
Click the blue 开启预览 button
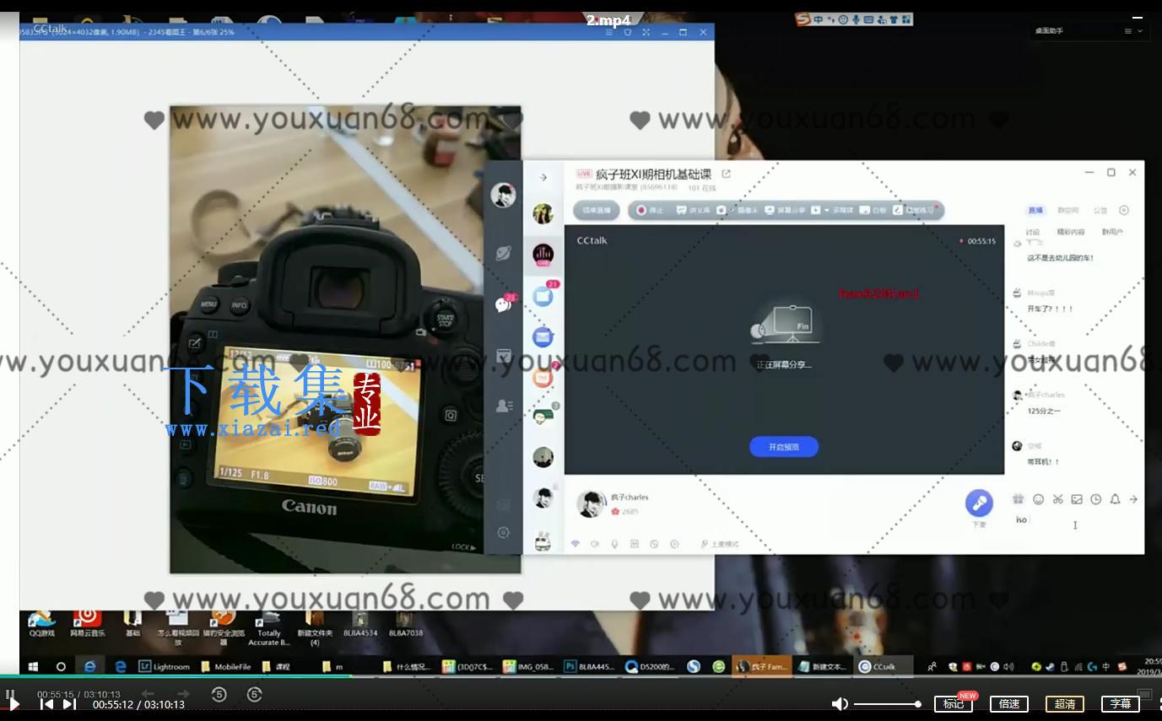coord(783,447)
